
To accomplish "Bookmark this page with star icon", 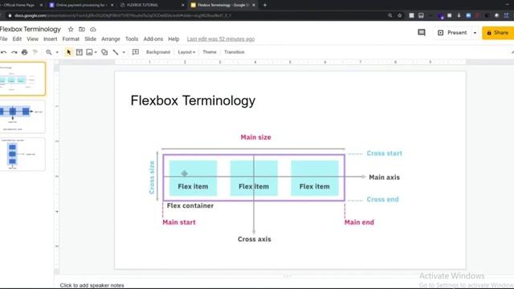I will (x=400, y=15).
